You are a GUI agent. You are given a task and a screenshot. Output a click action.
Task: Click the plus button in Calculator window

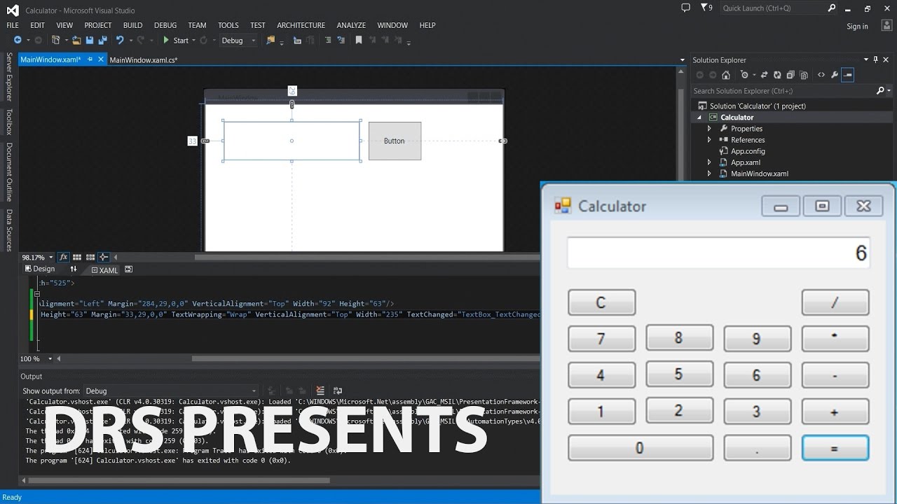pos(835,412)
